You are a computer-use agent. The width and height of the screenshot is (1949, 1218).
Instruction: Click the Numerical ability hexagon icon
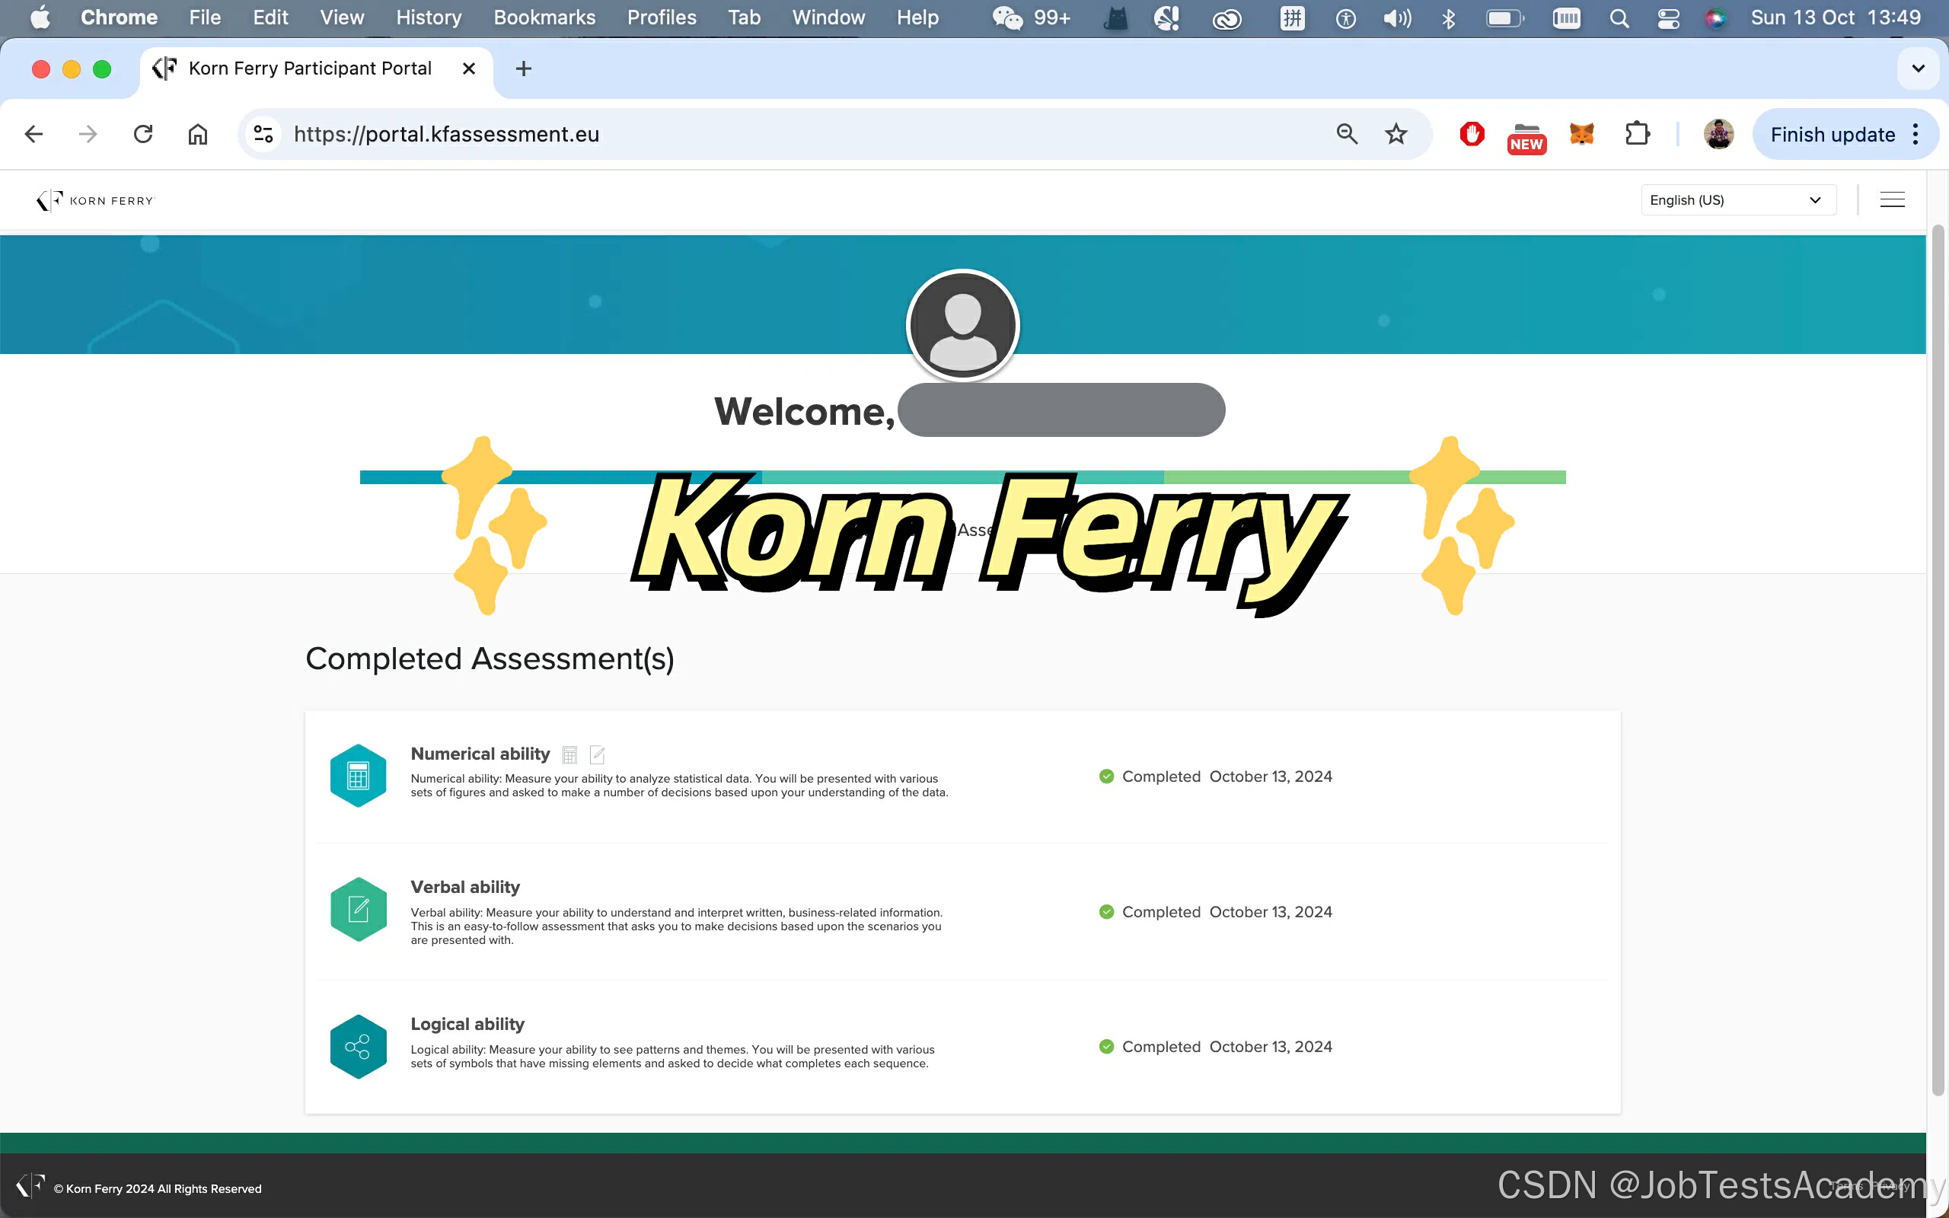point(359,776)
